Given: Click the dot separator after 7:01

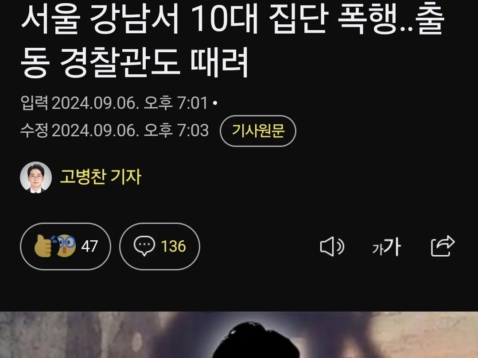Looking at the screenshot, I should tap(215, 103).
